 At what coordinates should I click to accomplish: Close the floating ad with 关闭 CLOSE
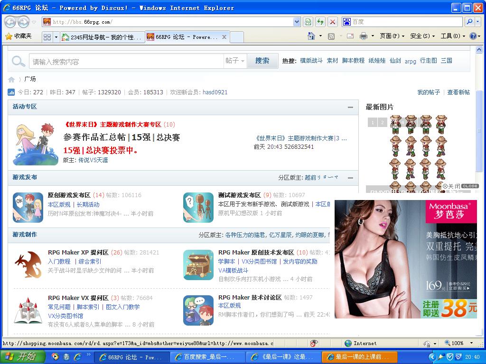click(x=460, y=186)
